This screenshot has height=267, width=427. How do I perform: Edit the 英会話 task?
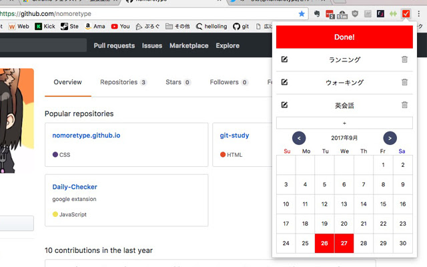(x=284, y=105)
